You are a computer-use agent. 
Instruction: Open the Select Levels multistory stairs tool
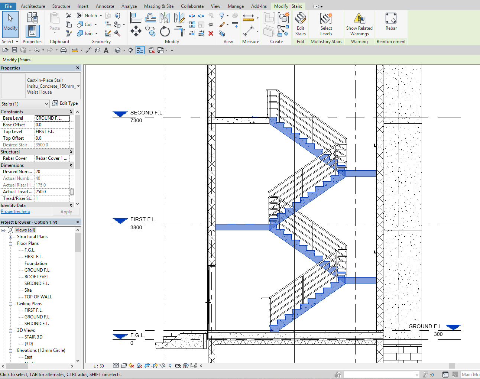tap(326, 24)
